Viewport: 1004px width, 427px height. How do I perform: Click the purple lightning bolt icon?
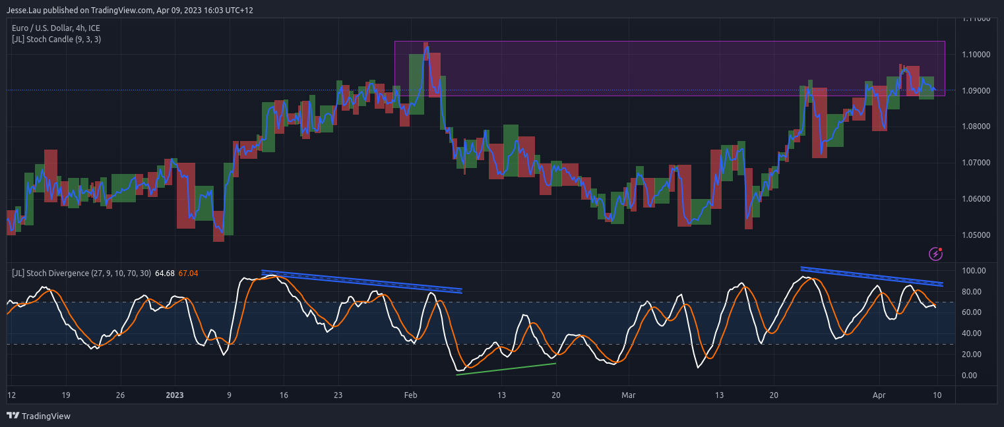point(935,254)
